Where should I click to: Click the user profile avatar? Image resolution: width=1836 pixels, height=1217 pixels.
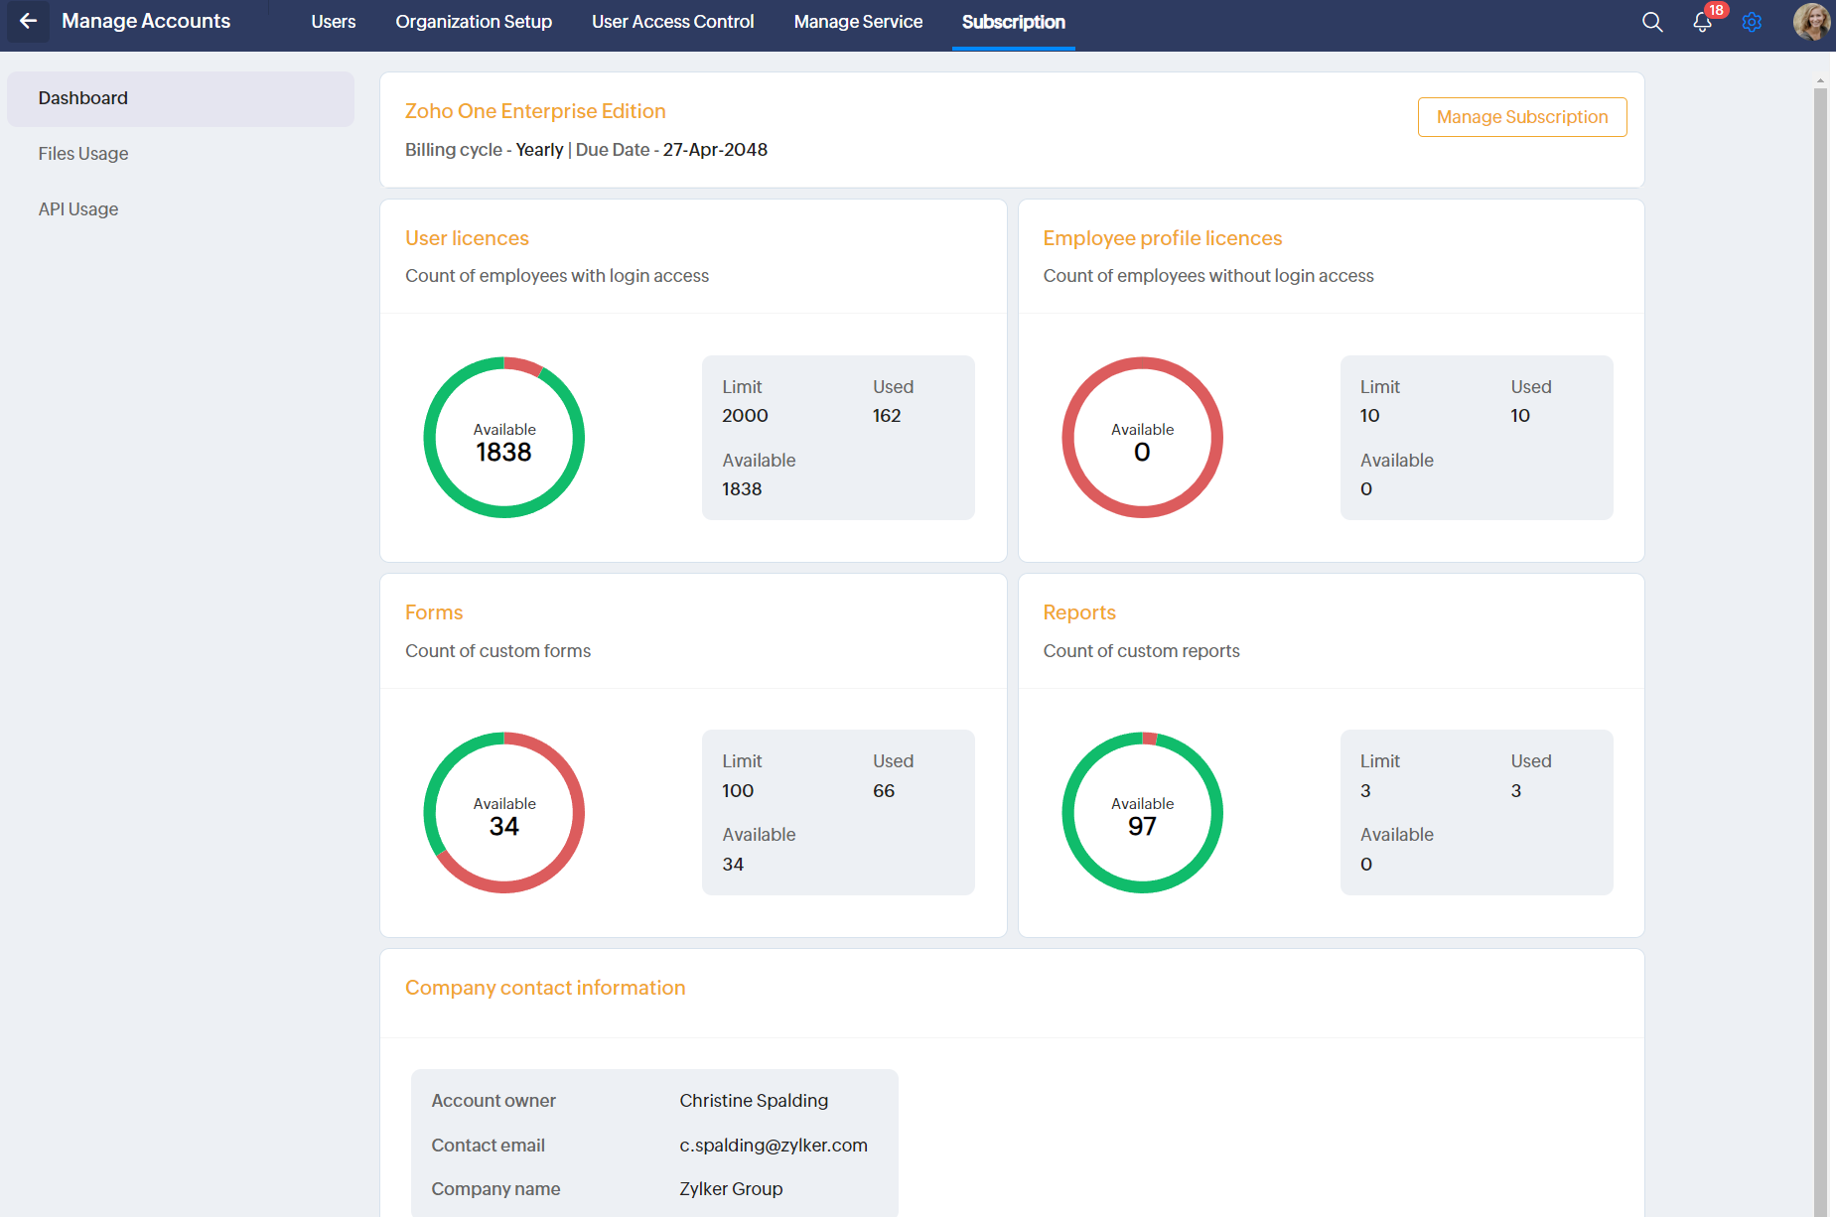(x=1810, y=22)
